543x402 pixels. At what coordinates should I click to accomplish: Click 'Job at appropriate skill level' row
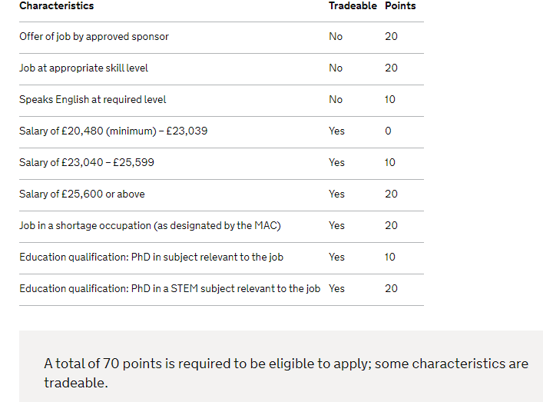pyautogui.click(x=222, y=69)
